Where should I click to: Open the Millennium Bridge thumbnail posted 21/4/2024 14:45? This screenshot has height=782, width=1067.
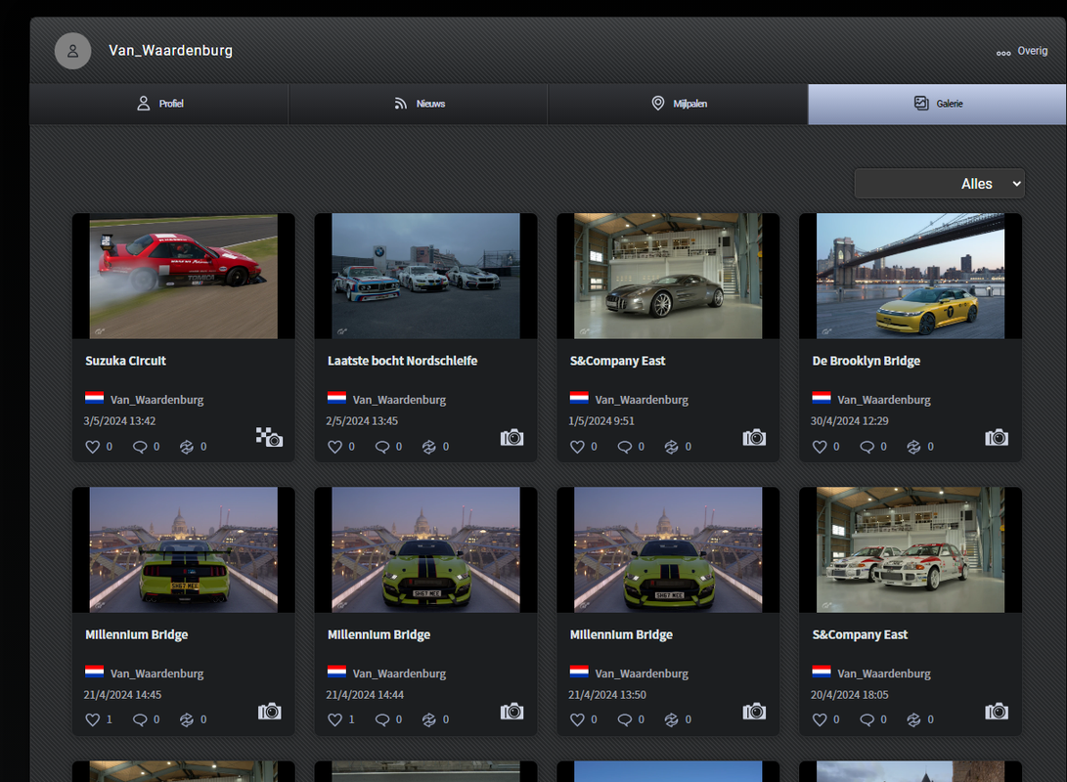click(x=184, y=549)
